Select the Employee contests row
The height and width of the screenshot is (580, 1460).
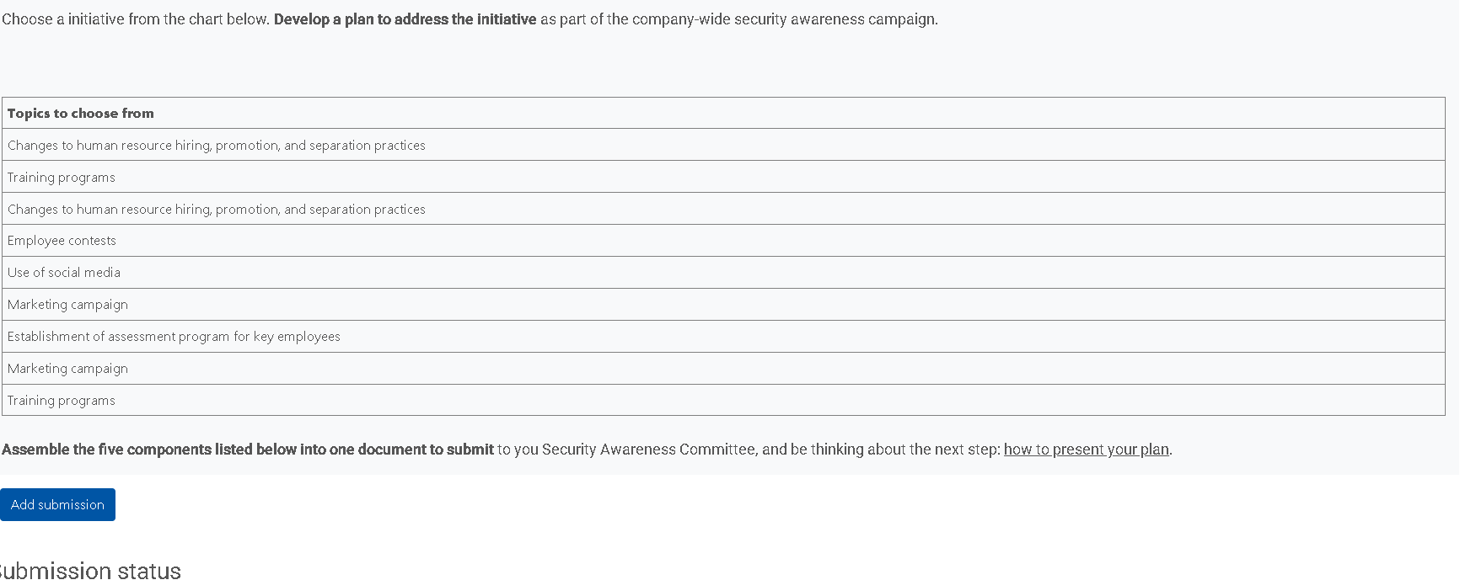723,241
